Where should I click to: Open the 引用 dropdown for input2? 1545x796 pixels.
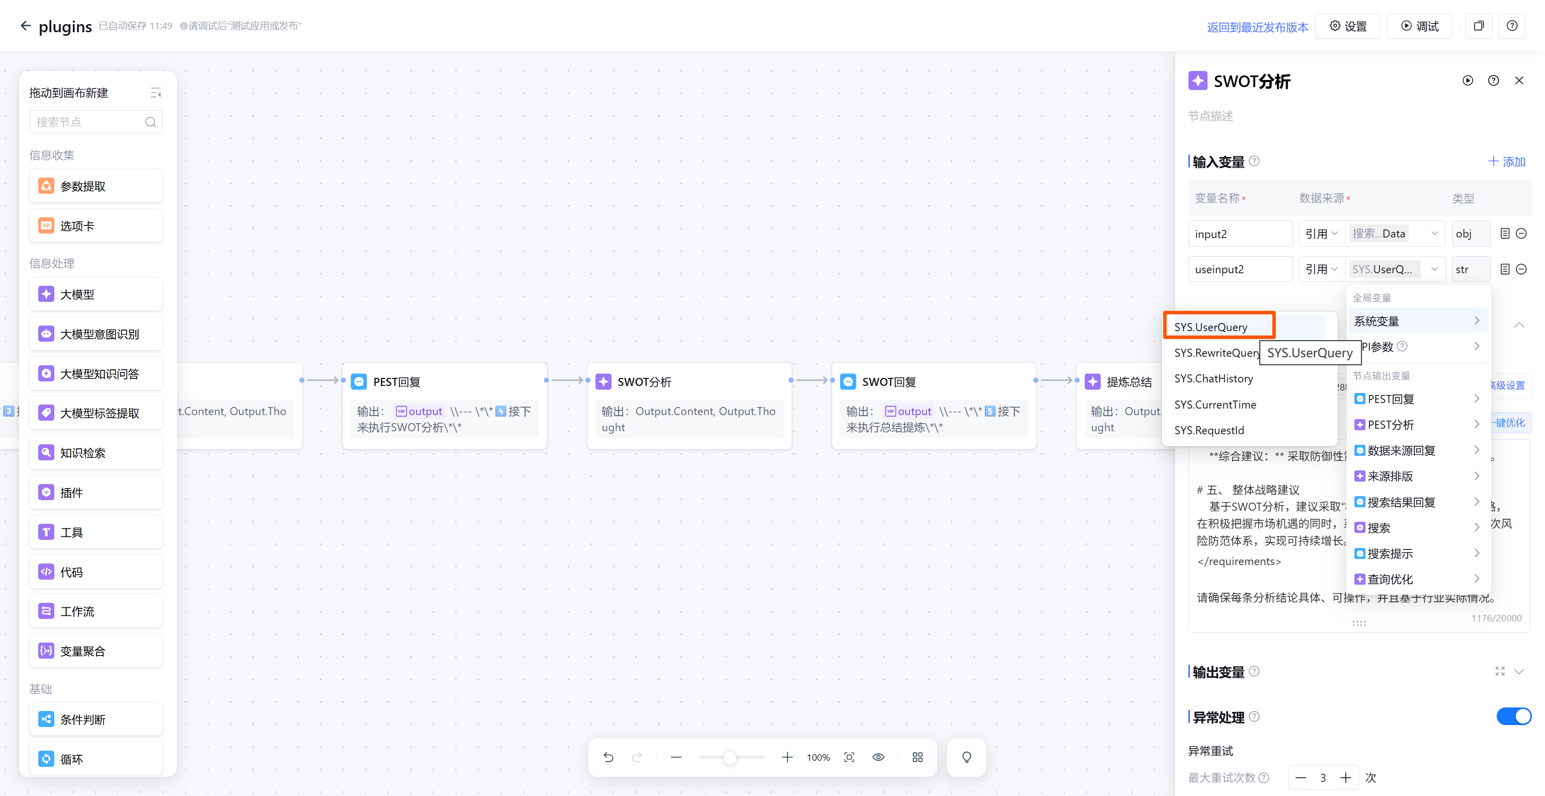click(x=1321, y=233)
